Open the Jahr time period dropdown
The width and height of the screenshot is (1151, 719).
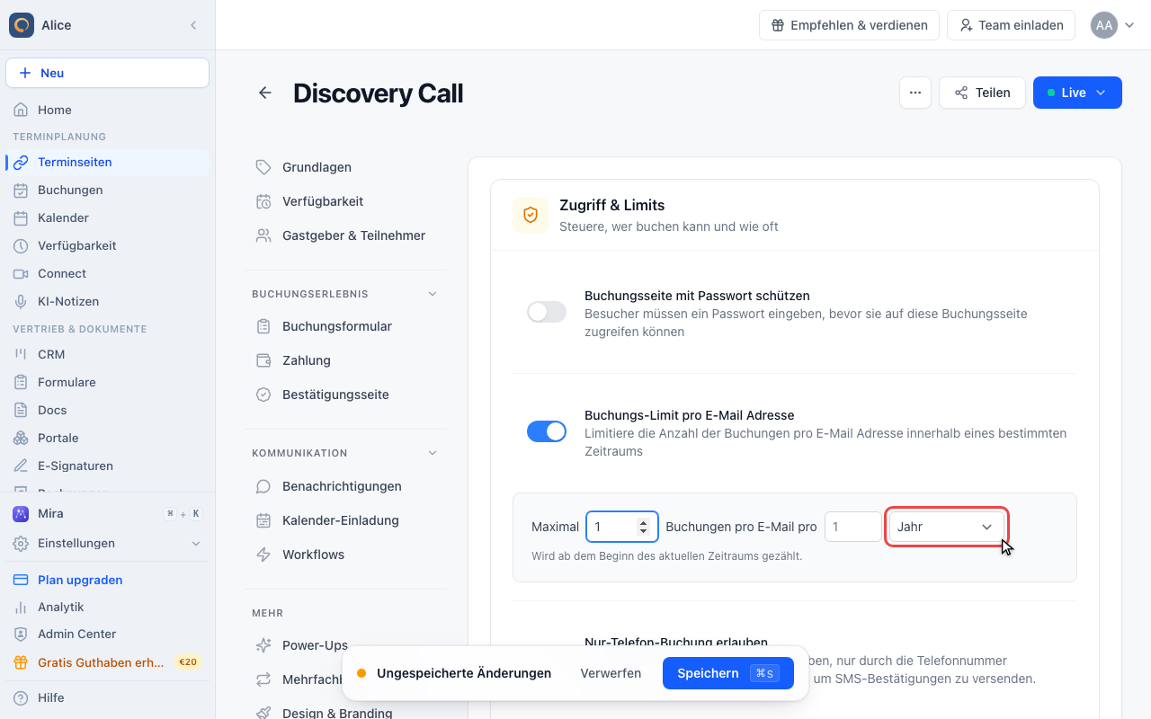pos(946,527)
